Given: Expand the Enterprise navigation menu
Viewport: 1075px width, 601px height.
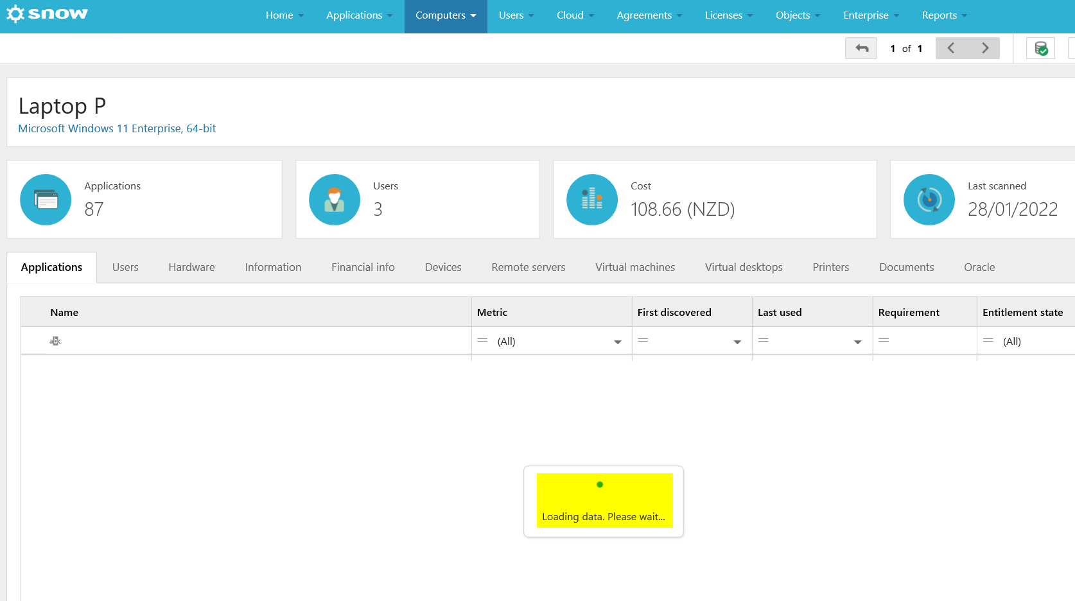Looking at the screenshot, I should (x=871, y=15).
